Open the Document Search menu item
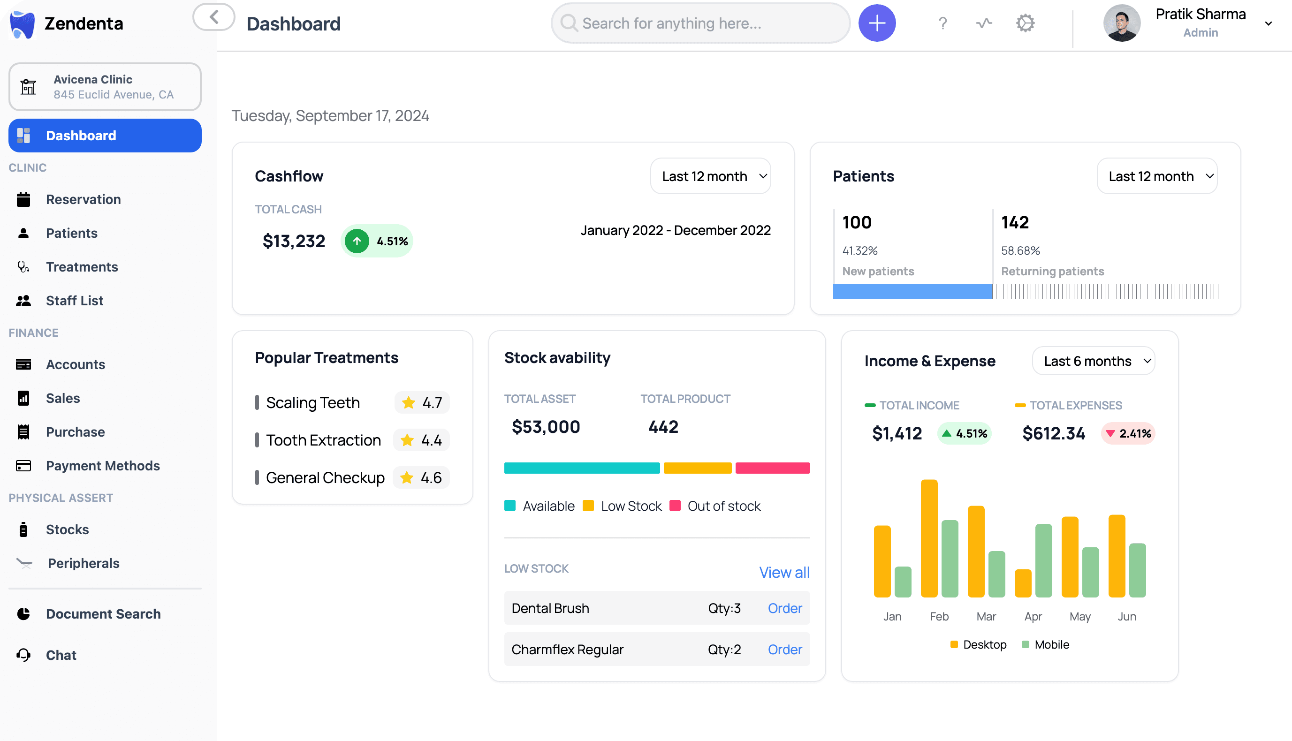Screen dimensions: 1292x741 [x=103, y=614]
